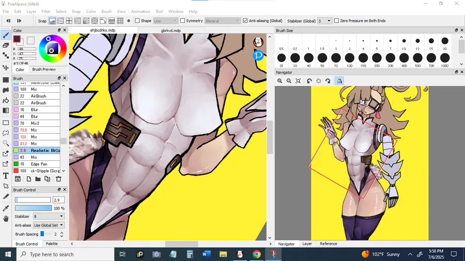Pick brush size 100 preset

350,60
